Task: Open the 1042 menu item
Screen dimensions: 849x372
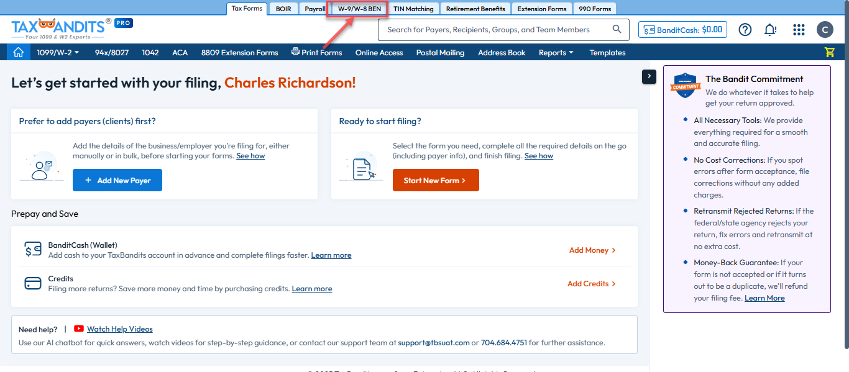Action: pyautogui.click(x=150, y=52)
